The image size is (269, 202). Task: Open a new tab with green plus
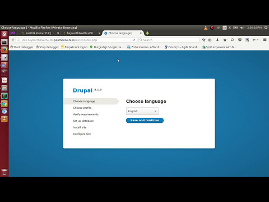[x=147, y=33]
